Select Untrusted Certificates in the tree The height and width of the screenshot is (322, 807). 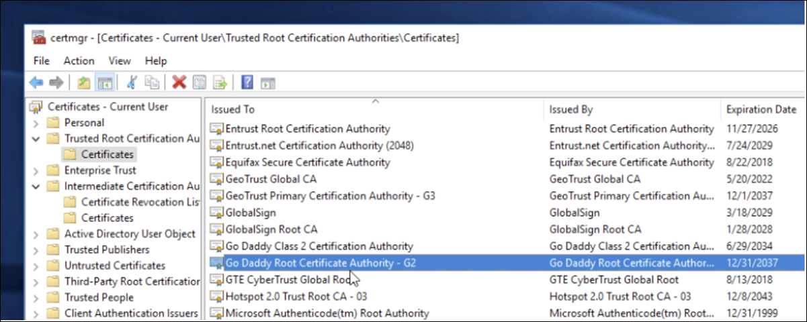pos(114,266)
